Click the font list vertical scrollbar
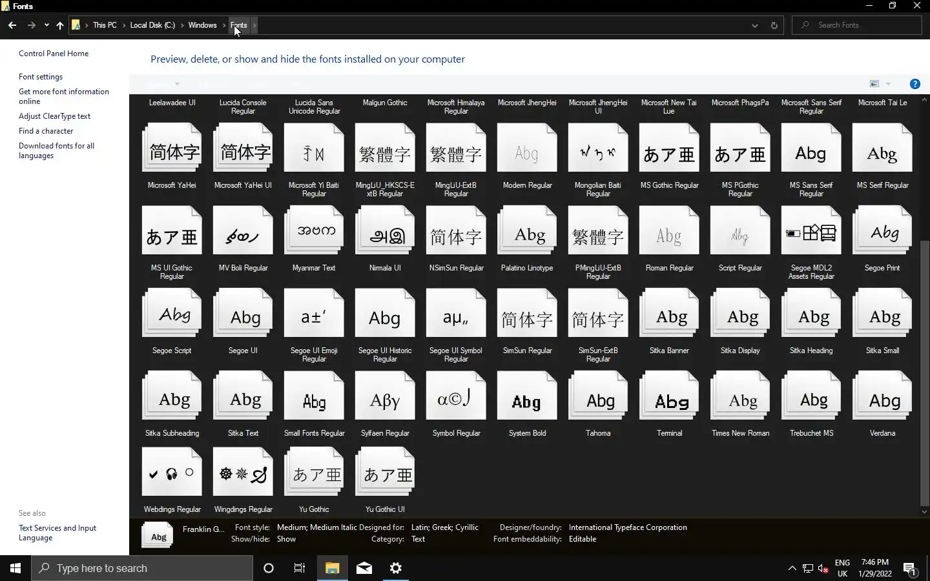The image size is (930, 581). 924,372
